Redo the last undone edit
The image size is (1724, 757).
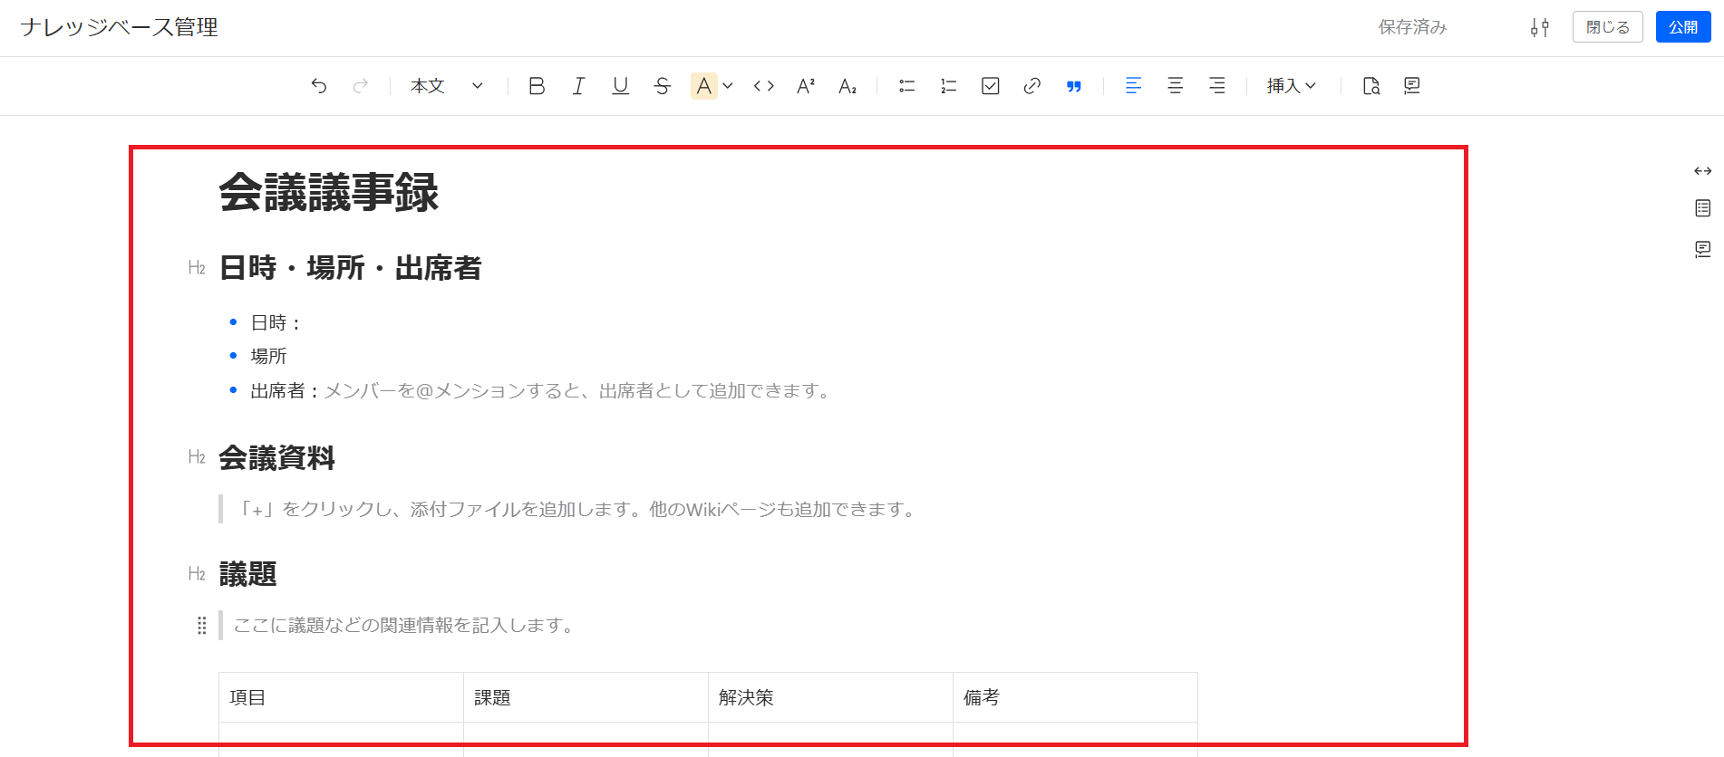(361, 86)
